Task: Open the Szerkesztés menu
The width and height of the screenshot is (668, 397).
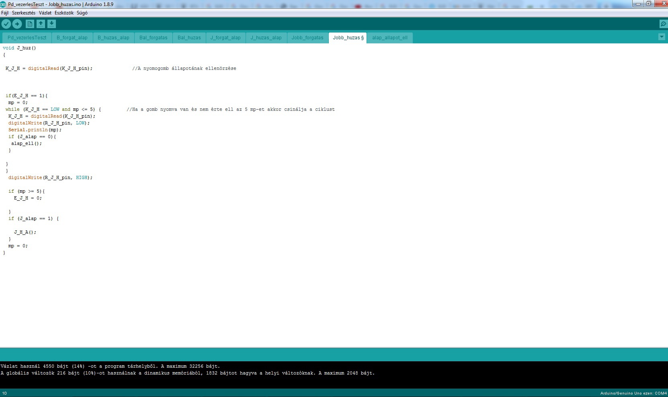Action: tap(24, 13)
